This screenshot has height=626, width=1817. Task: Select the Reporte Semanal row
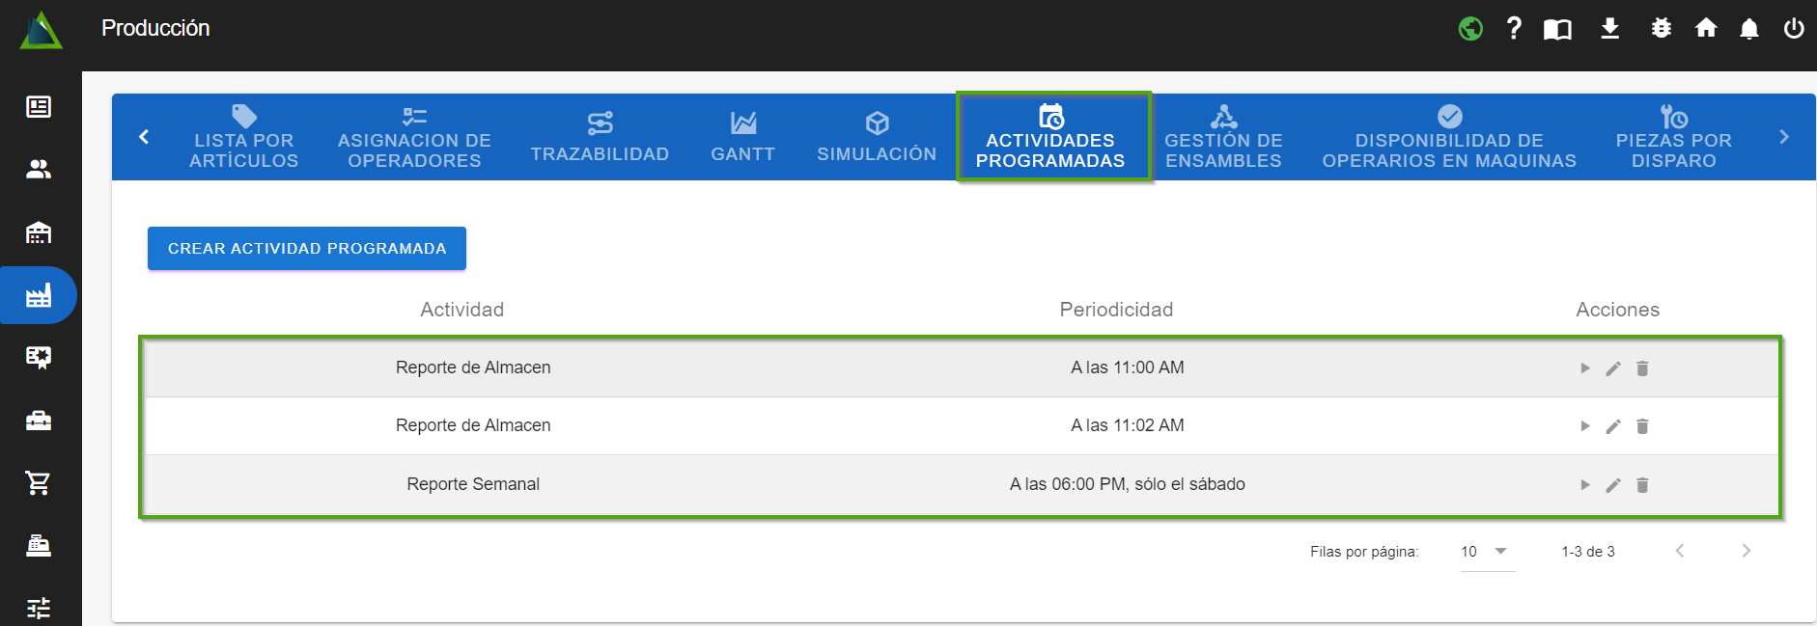(x=473, y=484)
